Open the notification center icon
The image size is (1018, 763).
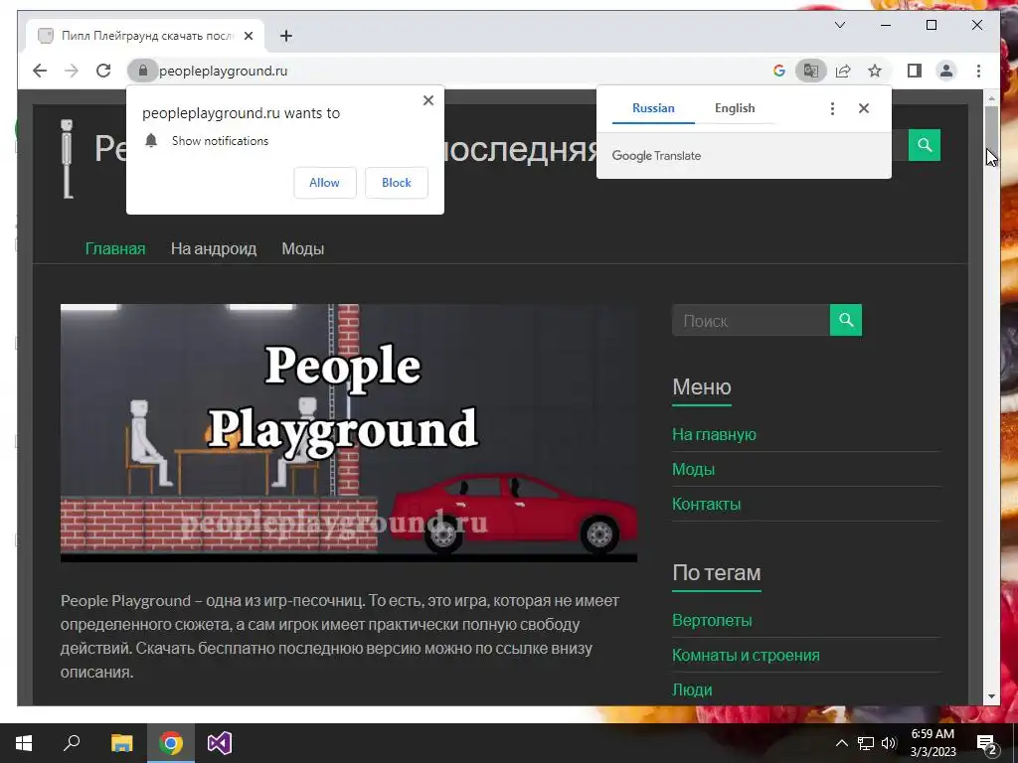click(x=987, y=743)
